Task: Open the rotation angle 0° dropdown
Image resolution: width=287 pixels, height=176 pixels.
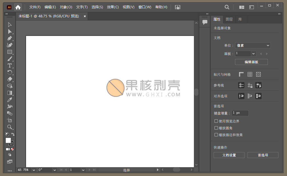Action: coord(55,170)
